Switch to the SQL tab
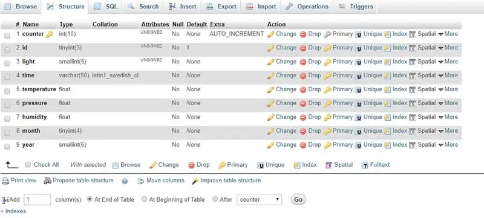This screenshot has height=218, width=484. (x=105, y=7)
